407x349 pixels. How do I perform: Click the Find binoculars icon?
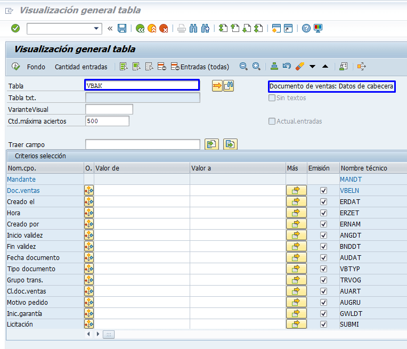click(x=193, y=28)
